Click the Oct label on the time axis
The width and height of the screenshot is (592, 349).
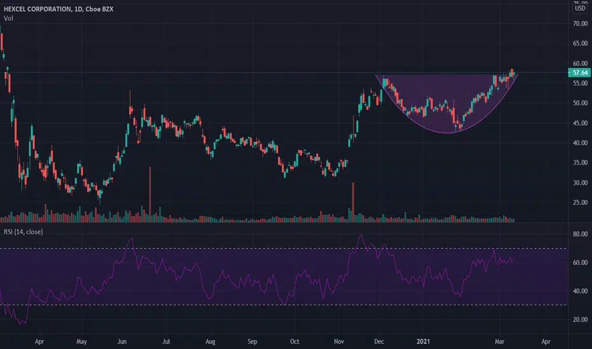coord(295,341)
